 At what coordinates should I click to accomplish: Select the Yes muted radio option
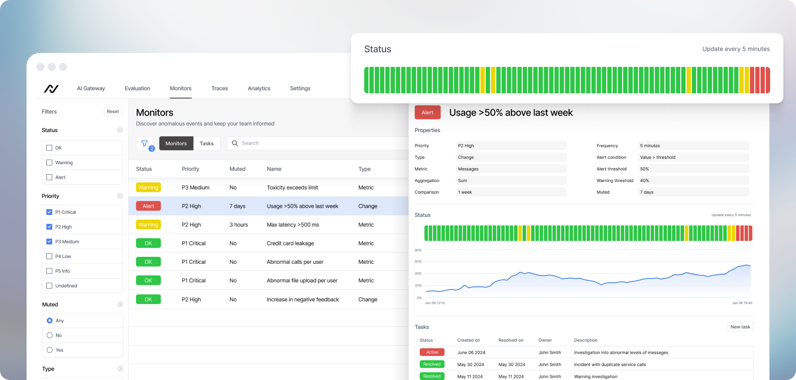[x=50, y=350]
